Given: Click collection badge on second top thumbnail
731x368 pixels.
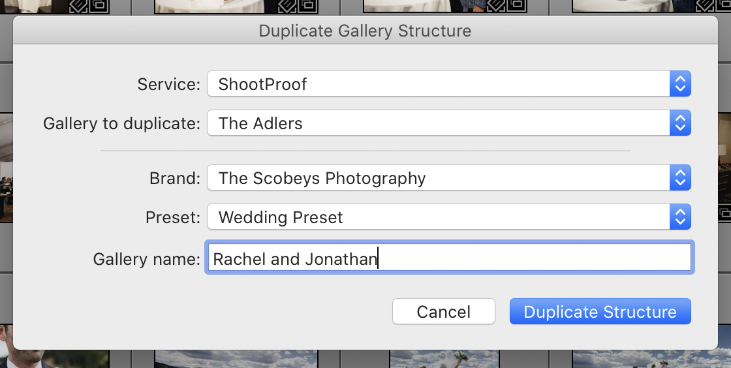Looking at the screenshot, I should click(308, 6).
